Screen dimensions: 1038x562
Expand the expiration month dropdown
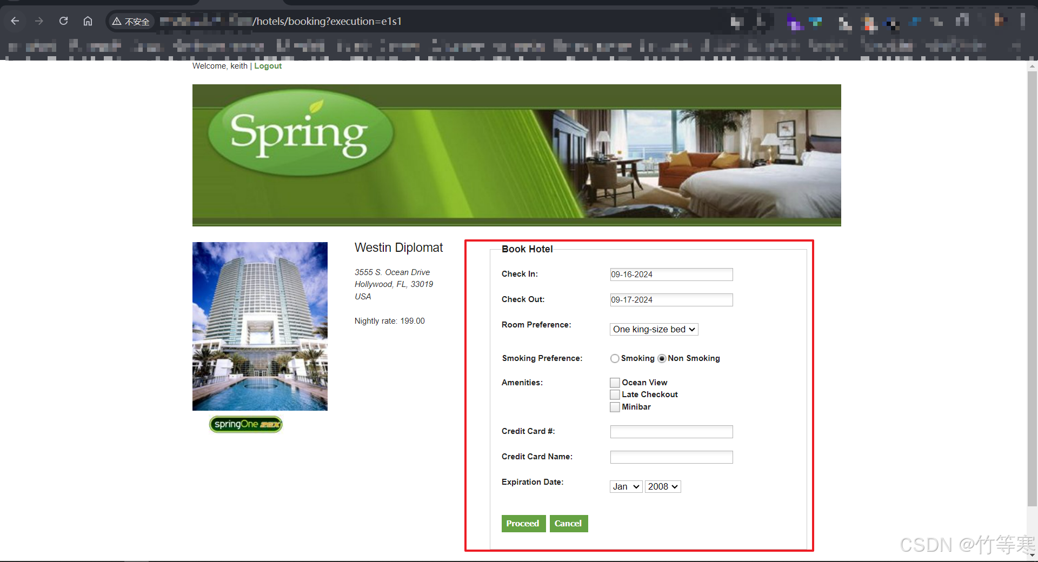pyautogui.click(x=626, y=486)
